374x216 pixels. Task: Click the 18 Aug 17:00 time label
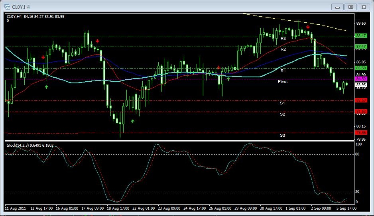[118, 208]
